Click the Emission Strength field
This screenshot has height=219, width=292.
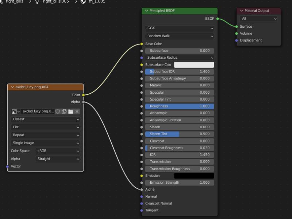pyautogui.click(x=180, y=183)
